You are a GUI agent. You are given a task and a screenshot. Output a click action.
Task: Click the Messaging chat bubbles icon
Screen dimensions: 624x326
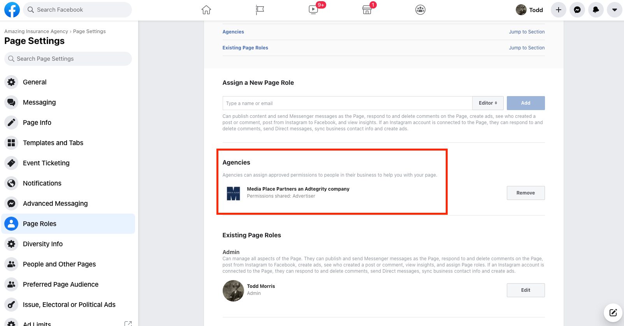[11, 102]
